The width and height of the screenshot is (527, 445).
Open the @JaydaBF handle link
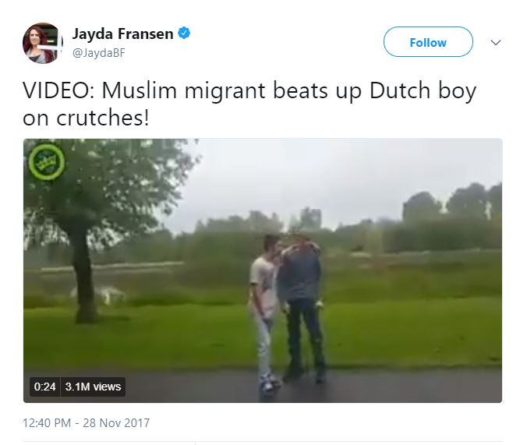[x=99, y=53]
